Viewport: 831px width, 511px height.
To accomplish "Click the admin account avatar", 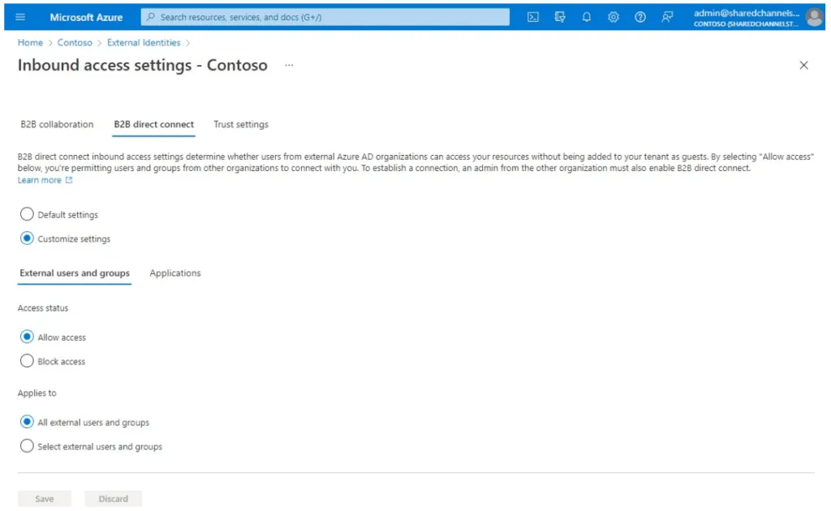I will point(814,16).
